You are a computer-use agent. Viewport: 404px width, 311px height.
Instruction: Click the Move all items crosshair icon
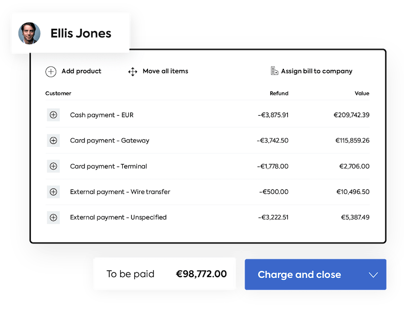[x=133, y=71]
